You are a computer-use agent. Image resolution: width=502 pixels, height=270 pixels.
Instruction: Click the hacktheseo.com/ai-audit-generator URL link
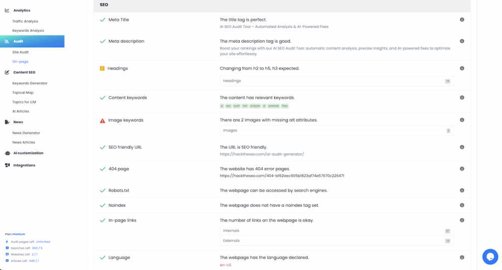262,154
